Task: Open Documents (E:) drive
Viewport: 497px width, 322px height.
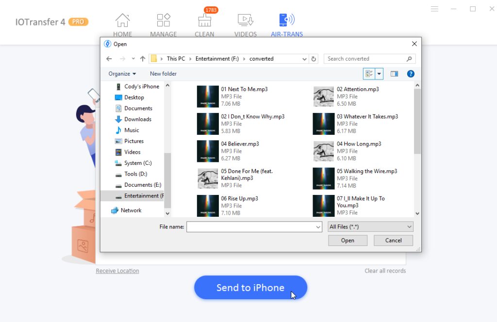Action: pos(138,185)
